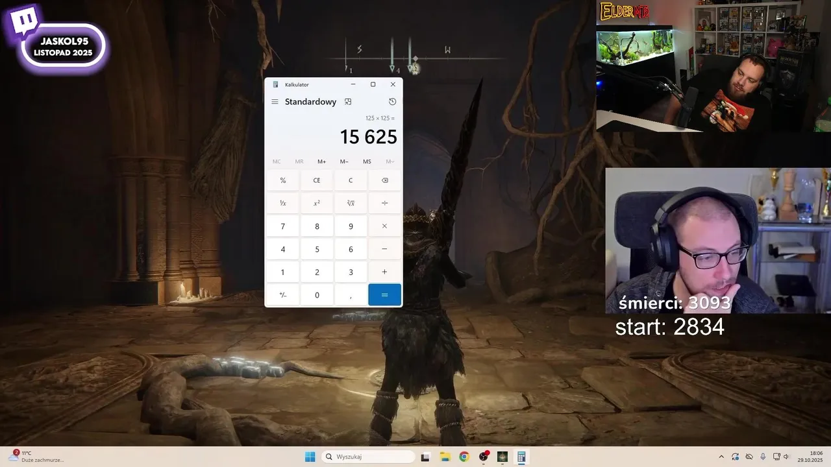
Task: Click the 15 625 result display
Action: [x=368, y=137]
